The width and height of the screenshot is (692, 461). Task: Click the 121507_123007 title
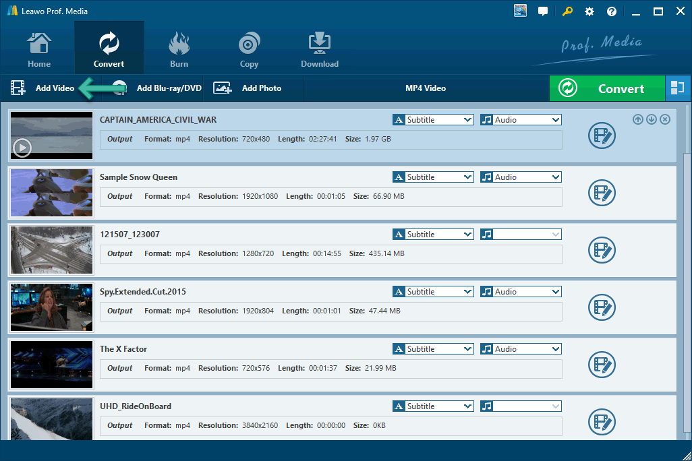[x=129, y=235]
